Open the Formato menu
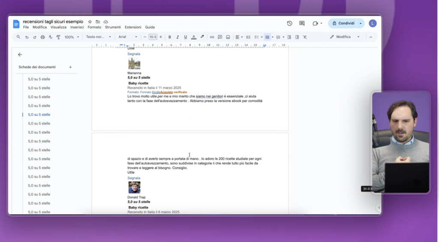This screenshot has height=242, width=439. click(94, 27)
